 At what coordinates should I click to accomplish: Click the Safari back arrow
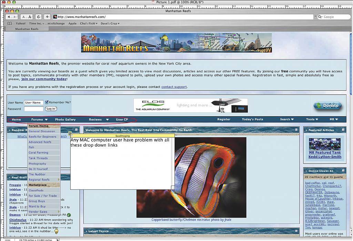pyautogui.click(x=9, y=17)
